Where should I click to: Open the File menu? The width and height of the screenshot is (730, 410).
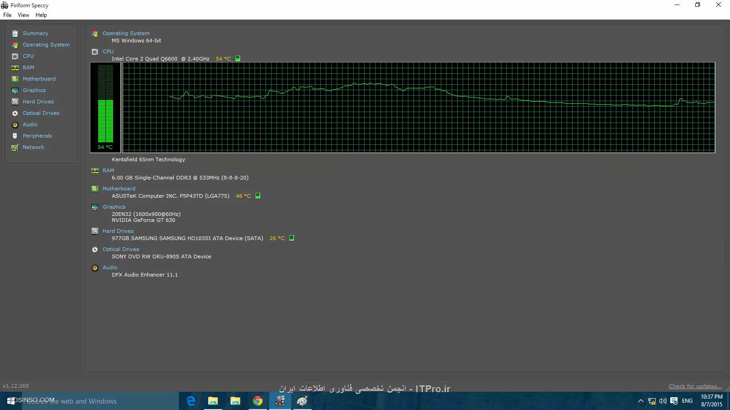7,15
